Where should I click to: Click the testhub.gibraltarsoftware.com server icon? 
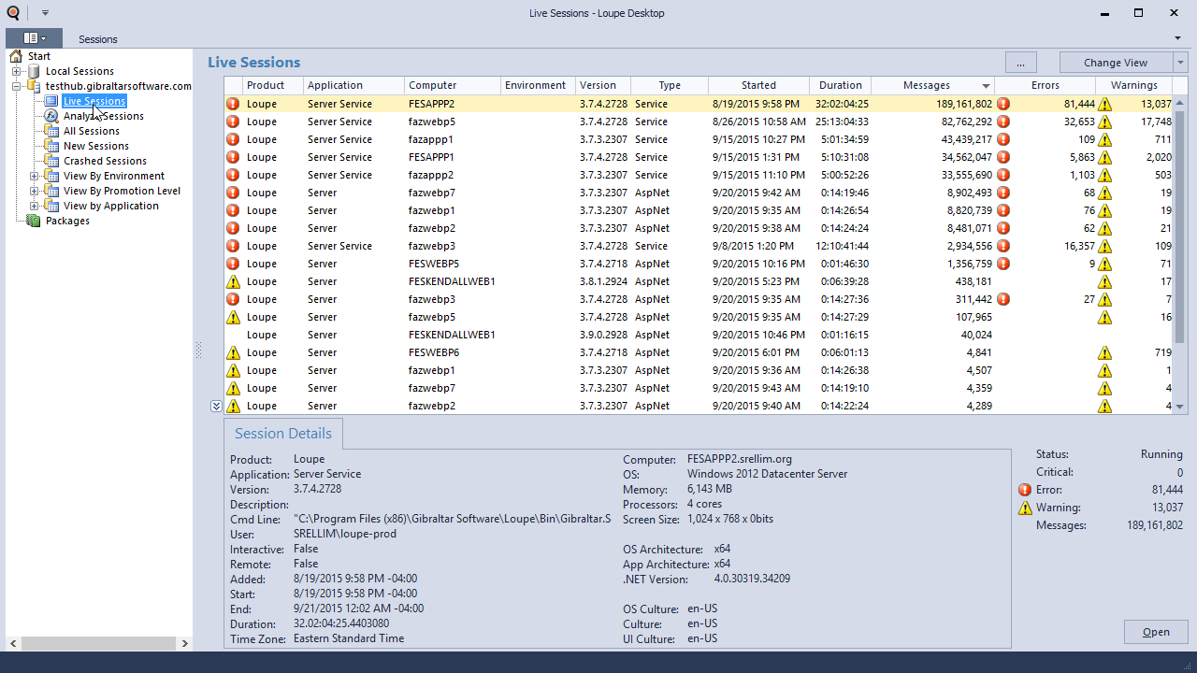coord(34,86)
